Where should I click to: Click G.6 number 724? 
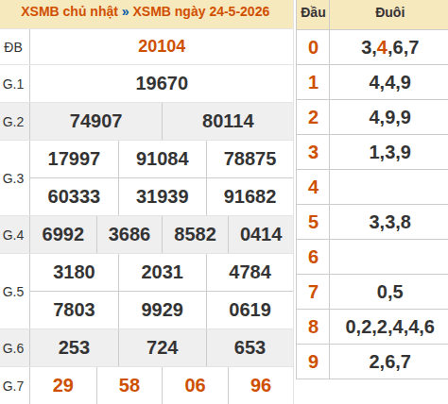tap(163, 347)
